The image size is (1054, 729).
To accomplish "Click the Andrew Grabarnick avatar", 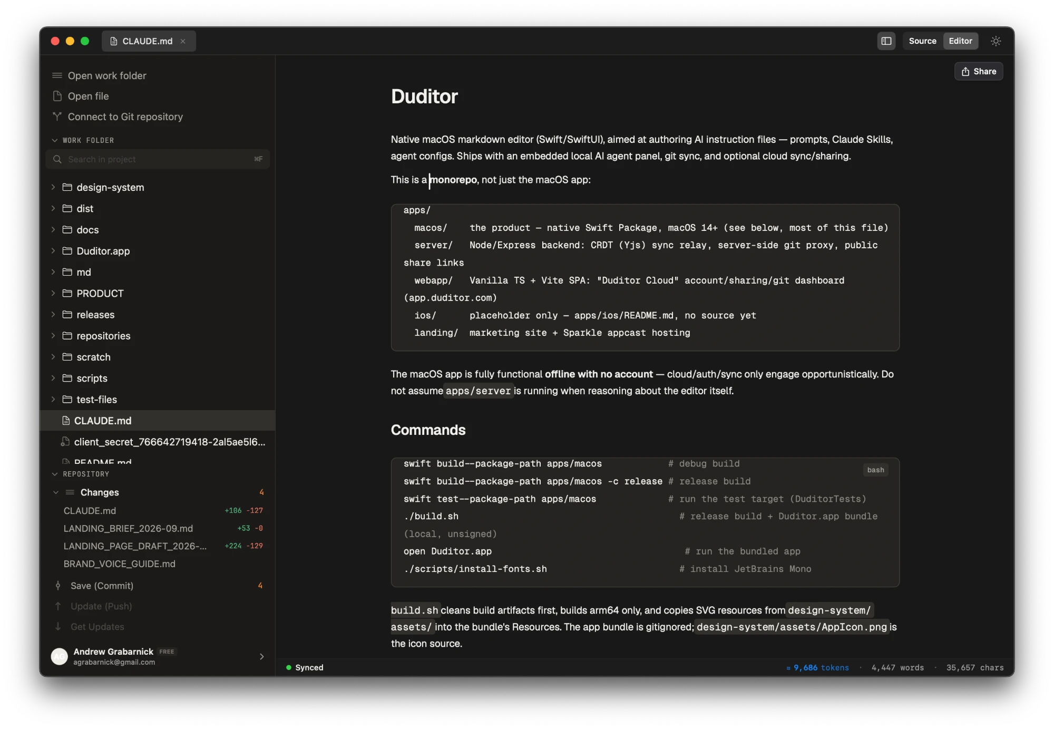I will [x=59, y=656].
